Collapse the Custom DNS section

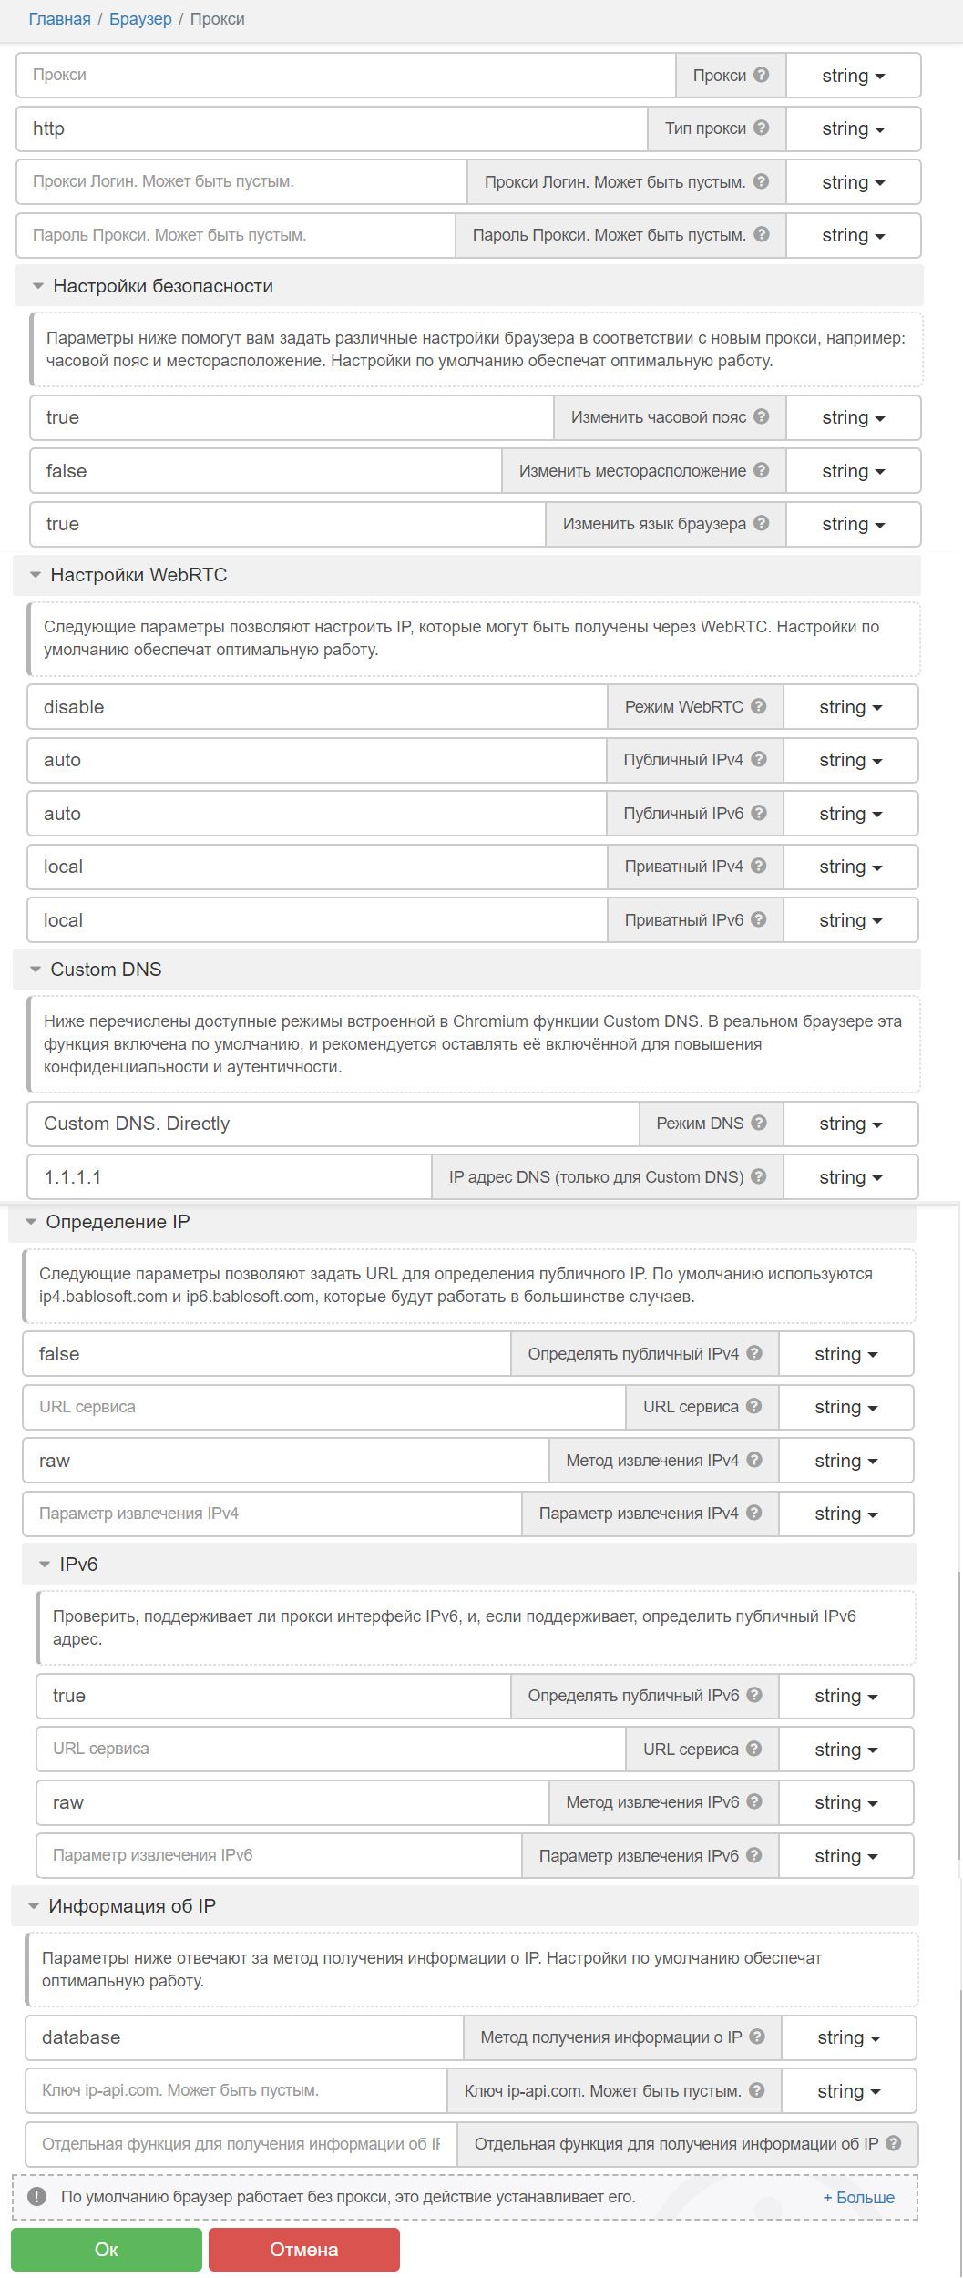coord(36,970)
